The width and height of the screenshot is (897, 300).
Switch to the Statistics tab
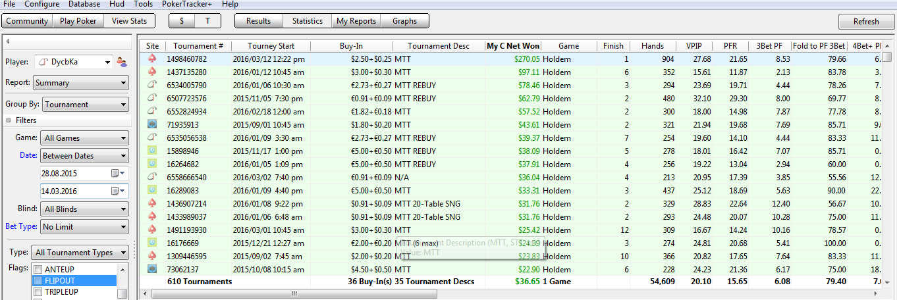(x=308, y=21)
